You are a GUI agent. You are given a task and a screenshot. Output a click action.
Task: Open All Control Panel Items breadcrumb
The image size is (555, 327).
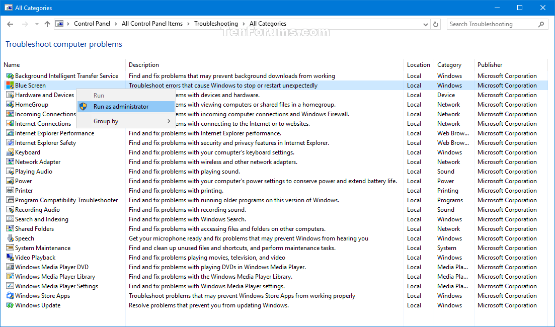tap(152, 24)
